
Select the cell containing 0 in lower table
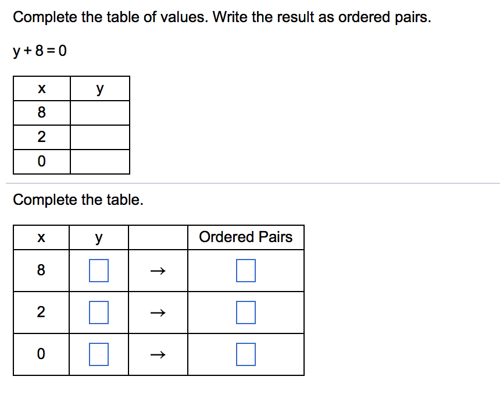pos(41,353)
